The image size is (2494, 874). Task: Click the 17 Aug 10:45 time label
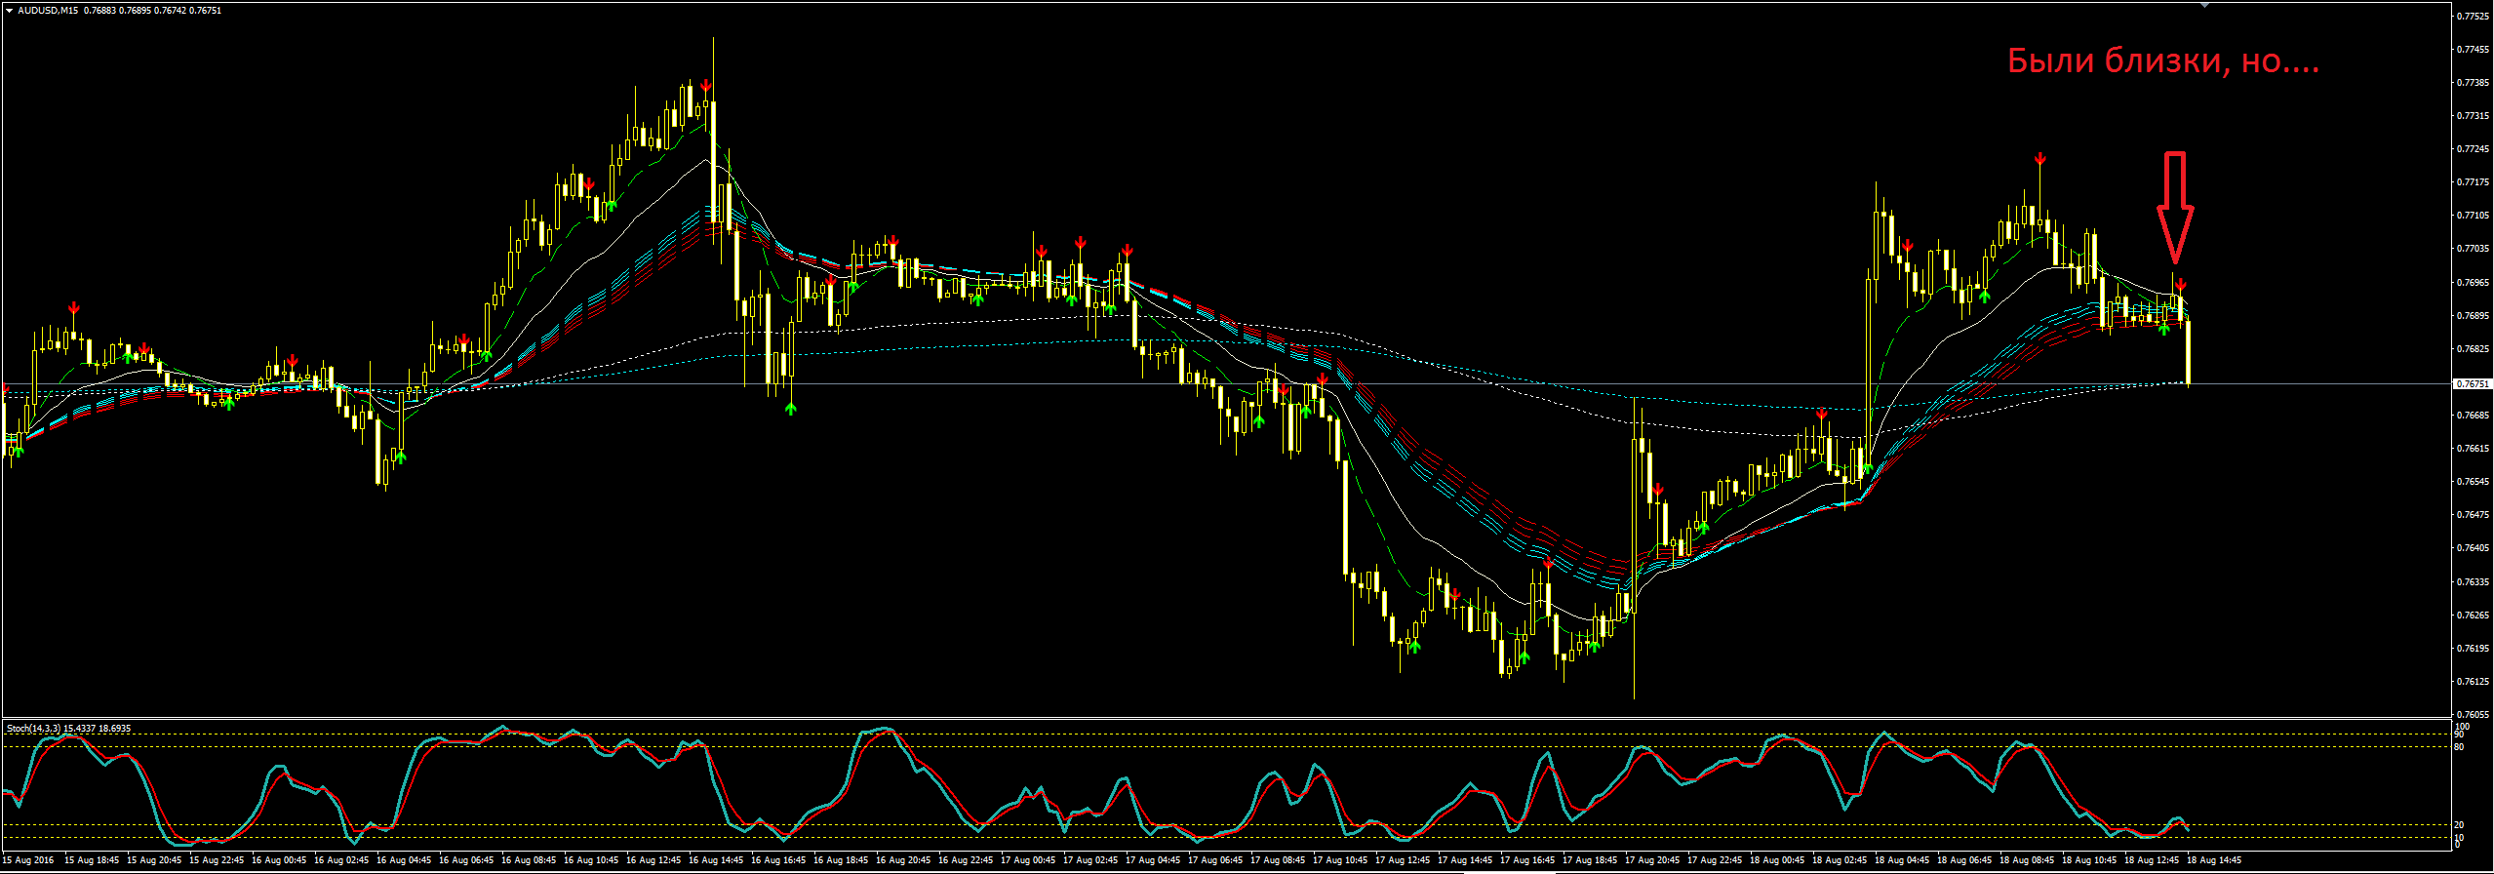1340,860
